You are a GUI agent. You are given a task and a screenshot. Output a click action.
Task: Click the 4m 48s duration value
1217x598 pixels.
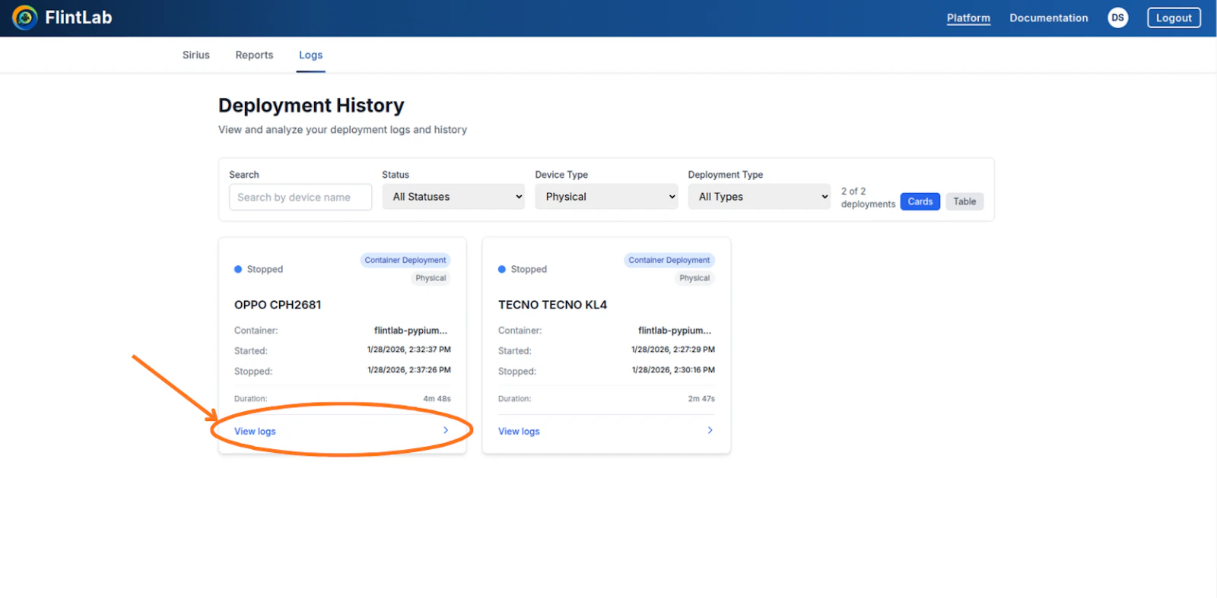(437, 398)
